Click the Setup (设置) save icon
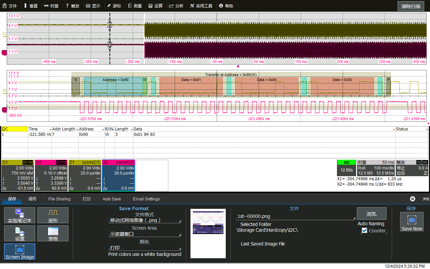This screenshot has width=430, height=269. 19,233
